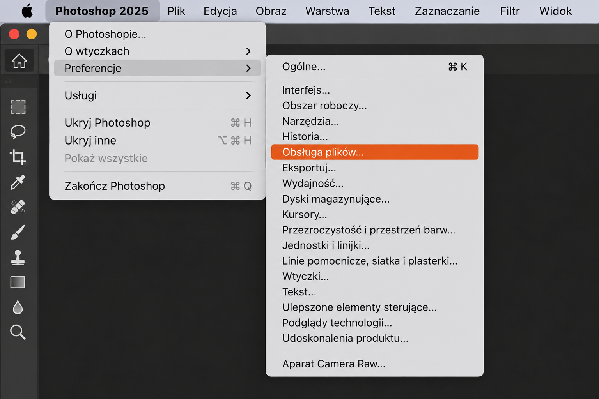Select the Spot Healing Brush tool

(x=18, y=207)
